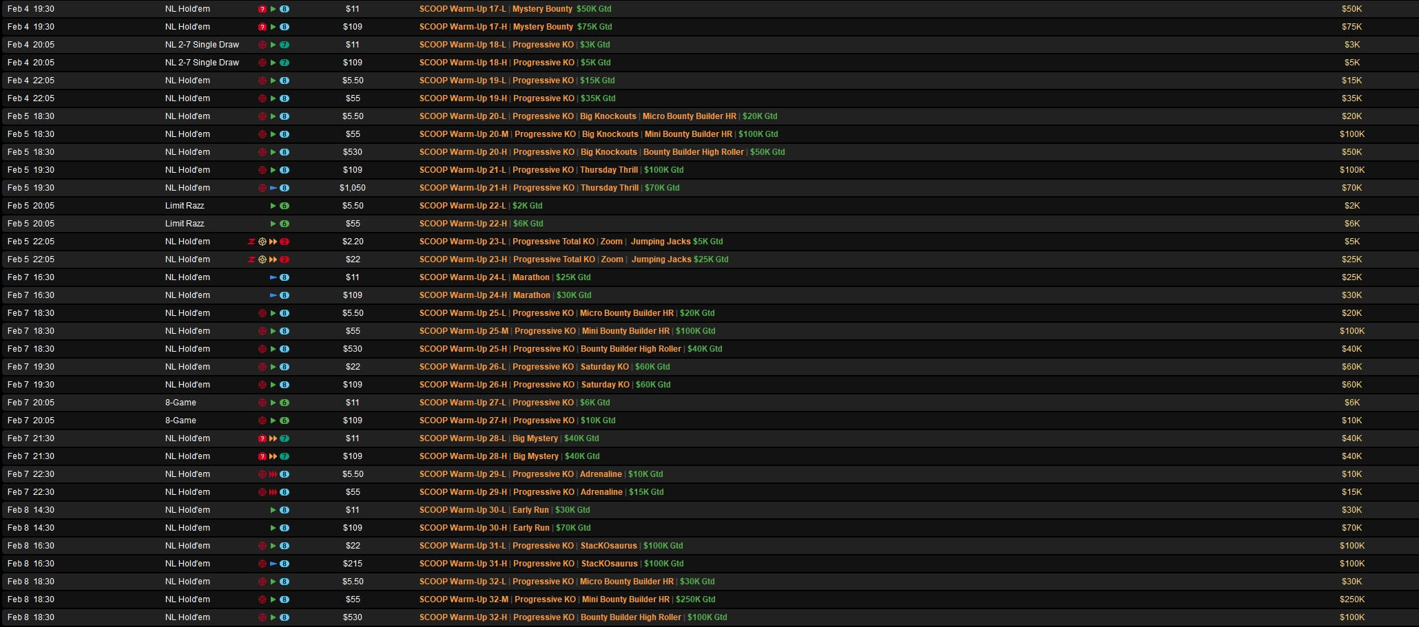Click mystery bounty icon on Warm-Up 17-L row
This screenshot has height=627, width=1419.
coord(262,9)
